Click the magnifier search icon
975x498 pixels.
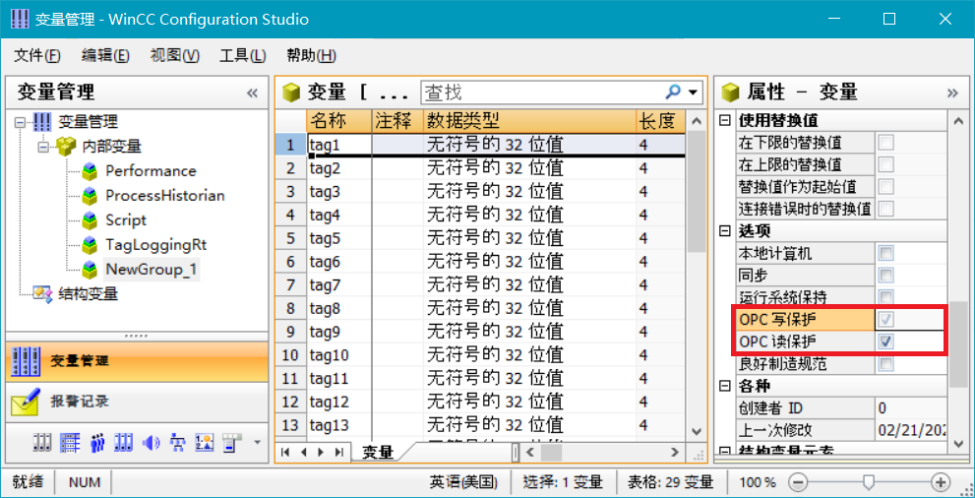672,93
